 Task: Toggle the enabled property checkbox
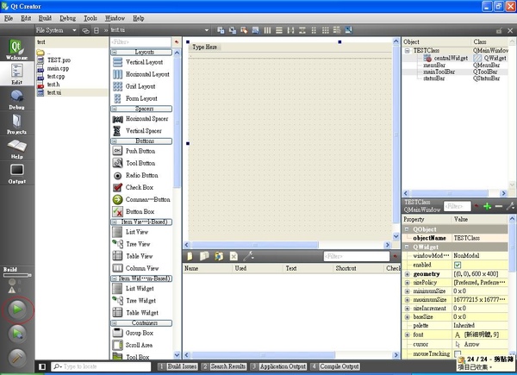tap(458, 265)
